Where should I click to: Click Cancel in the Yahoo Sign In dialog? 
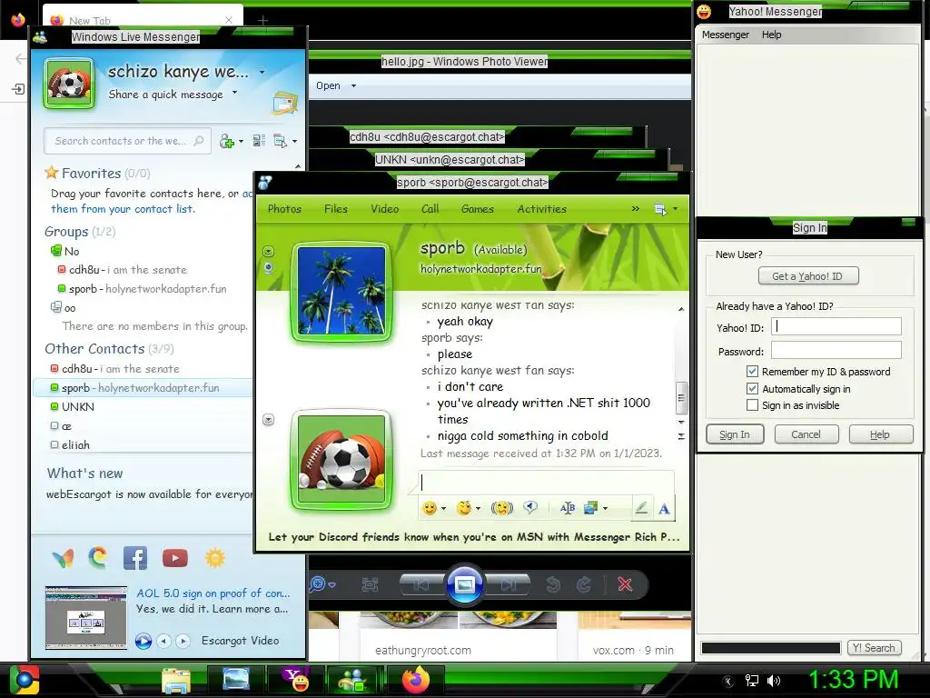(x=806, y=434)
